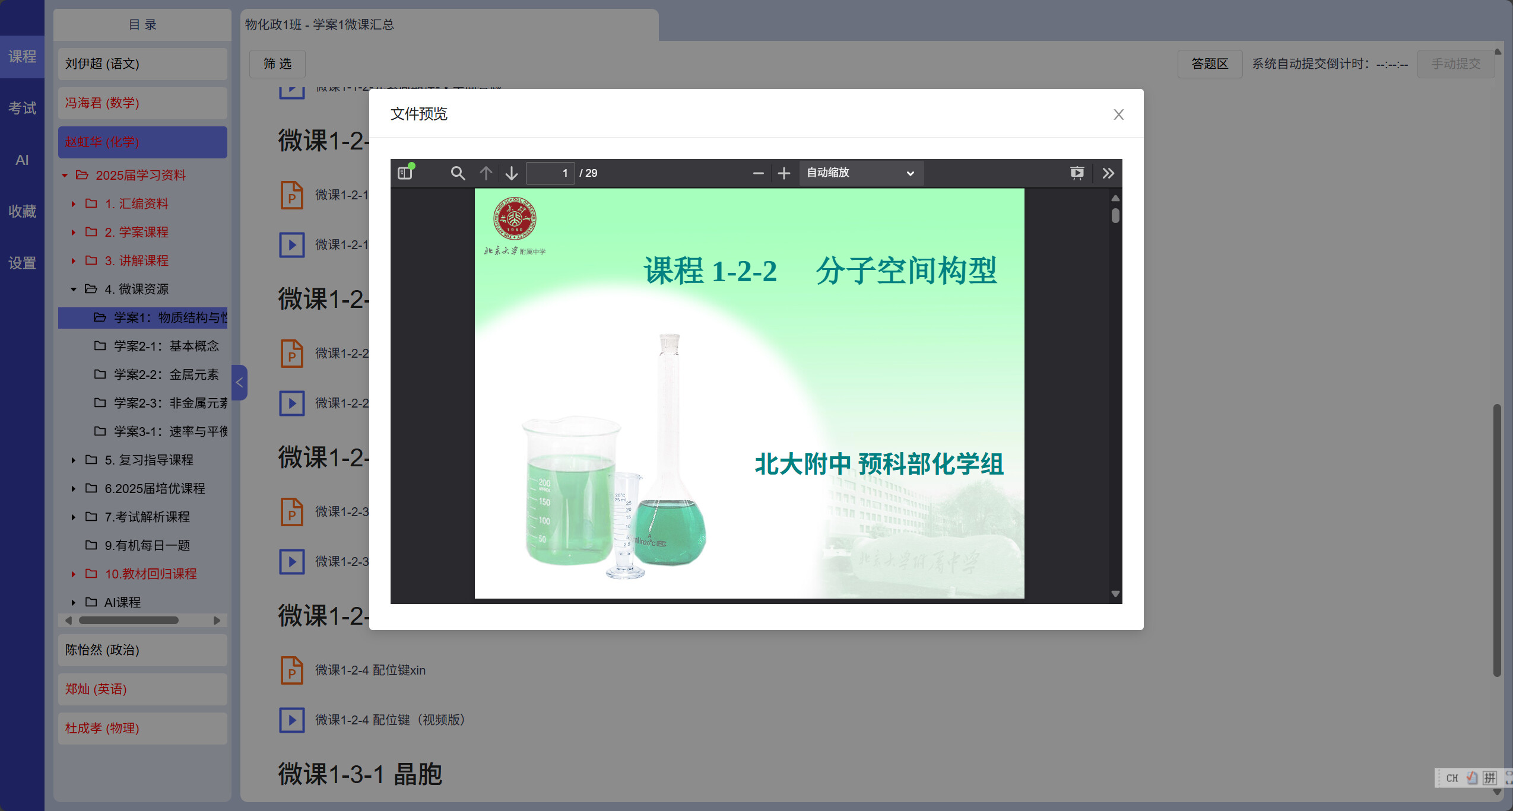Switch PDF to presentation mode
The width and height of the screenshot is (1513, 811).
tap(1077, 173)
